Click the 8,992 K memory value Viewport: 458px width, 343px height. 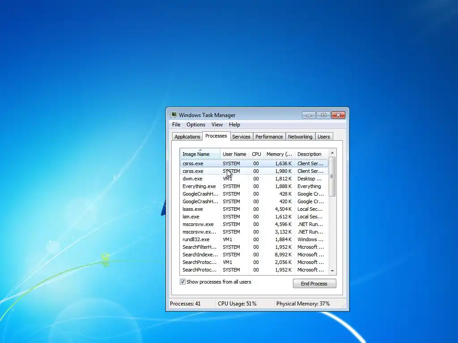click(283, 254)
